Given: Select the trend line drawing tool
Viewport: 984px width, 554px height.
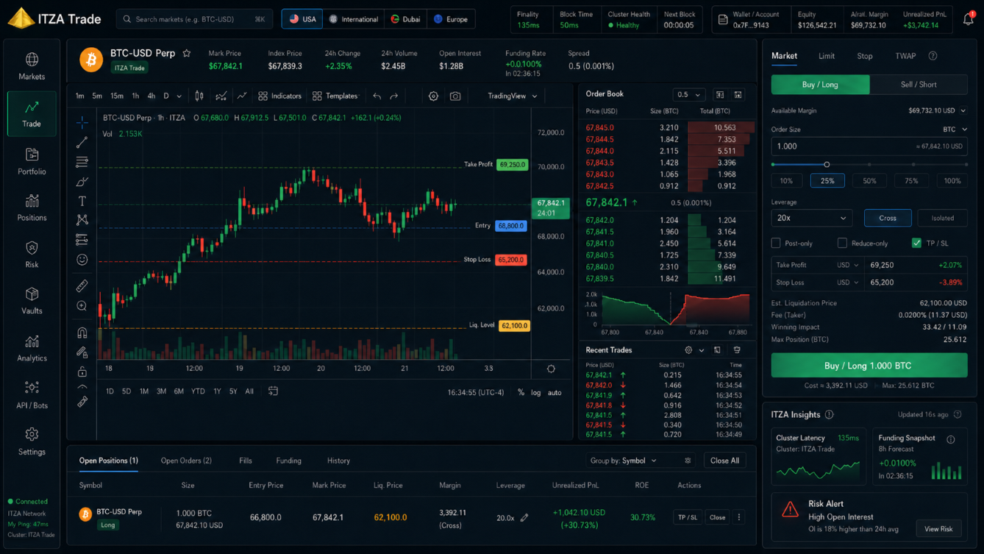Looking at the screenshot, I should (82, 142).
